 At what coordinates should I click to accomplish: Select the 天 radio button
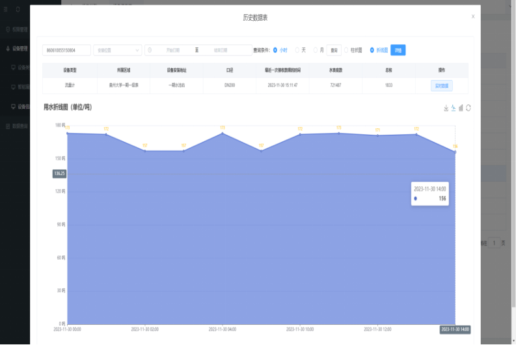point(297,50)
